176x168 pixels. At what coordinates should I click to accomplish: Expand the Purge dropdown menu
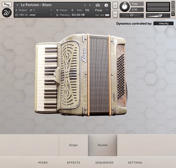(x=101, y=10)
